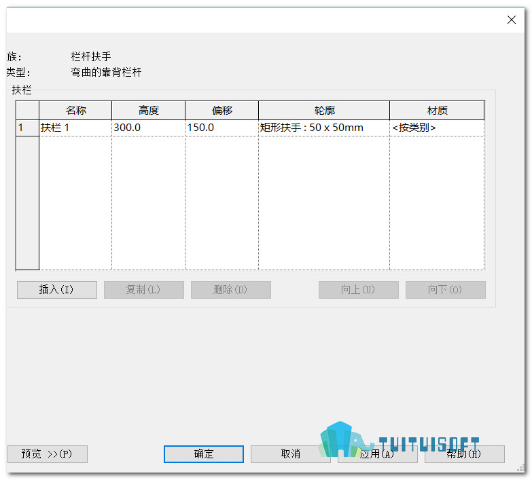
Task: Open the 预览 >>(P) preview panel
Action: pyautogui.click(x=48, y=454)
